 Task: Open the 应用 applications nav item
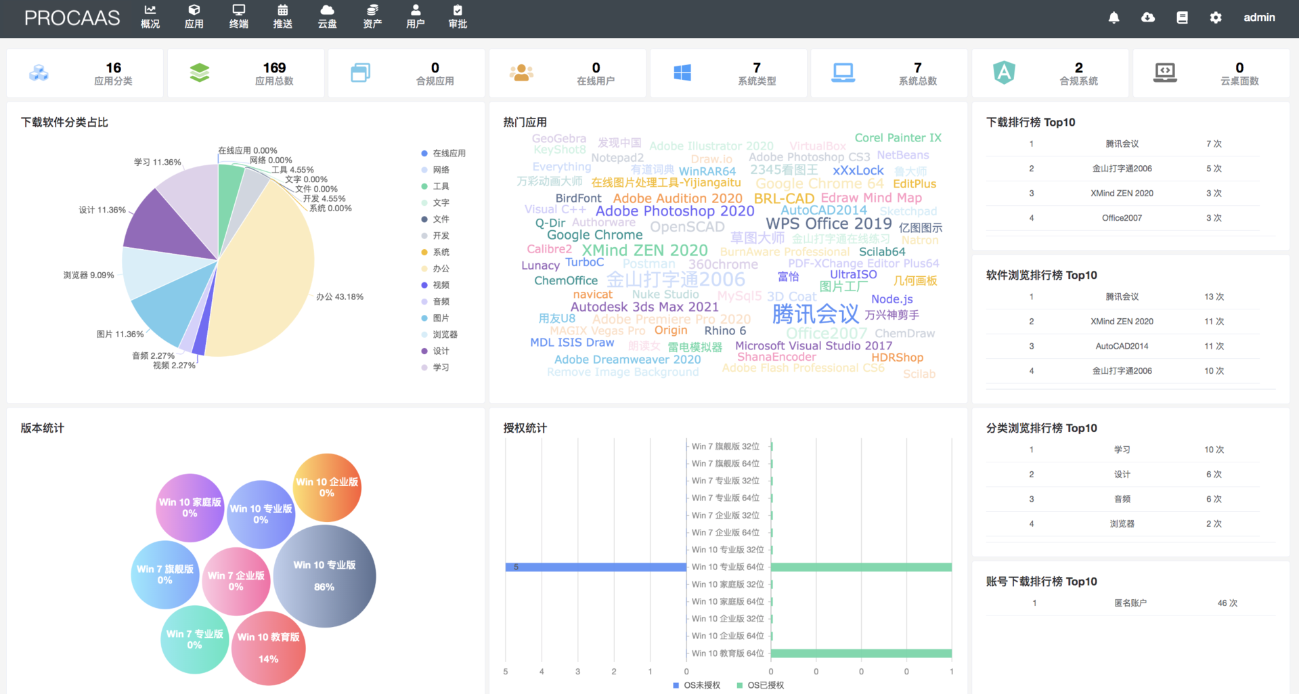(x=194, y=17)
